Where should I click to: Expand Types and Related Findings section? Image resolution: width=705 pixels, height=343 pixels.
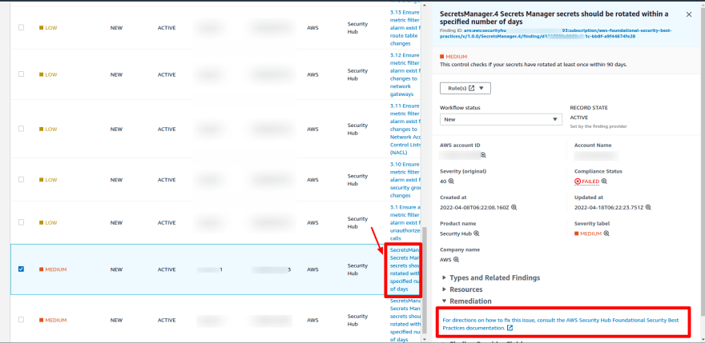[491, 278]
